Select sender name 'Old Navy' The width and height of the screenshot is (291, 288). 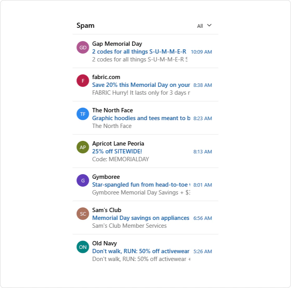pyautogui.click(x=105, y=243)
